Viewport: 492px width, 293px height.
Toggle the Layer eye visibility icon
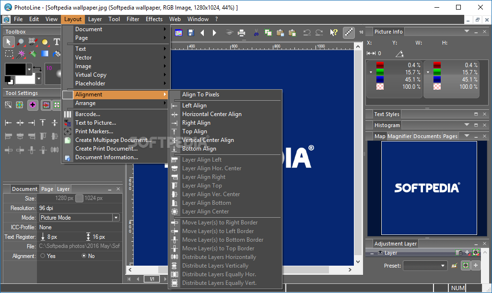tap(380, 253)
